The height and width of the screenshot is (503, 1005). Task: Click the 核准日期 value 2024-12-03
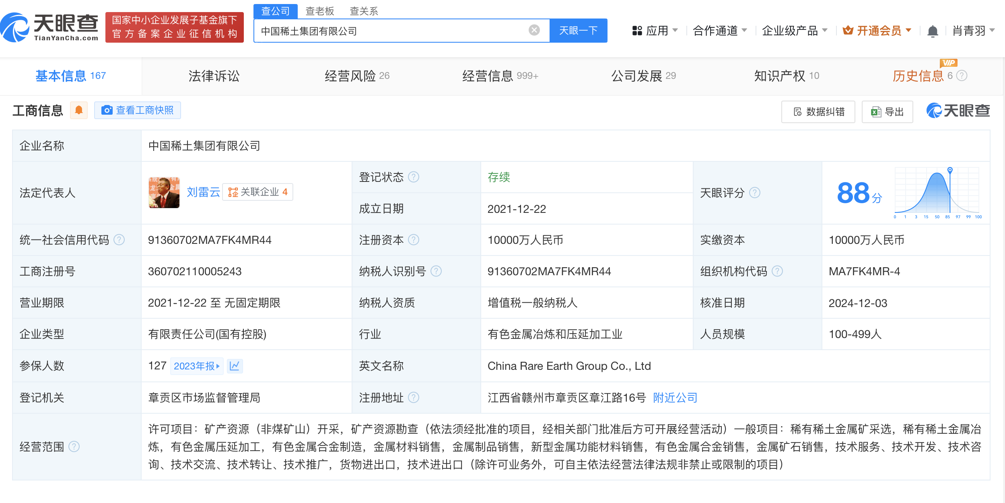858,303
